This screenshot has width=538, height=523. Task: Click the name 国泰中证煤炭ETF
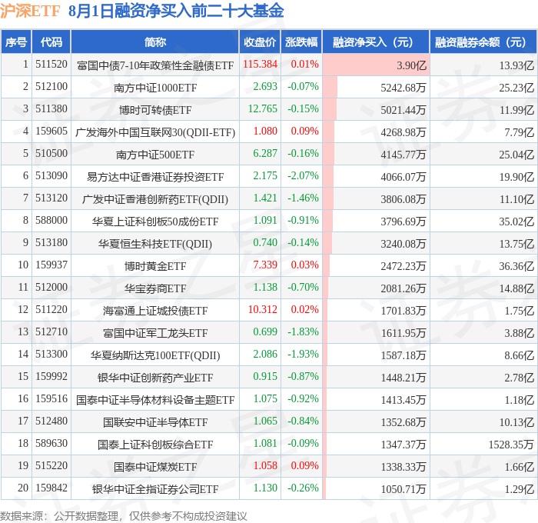155,467
